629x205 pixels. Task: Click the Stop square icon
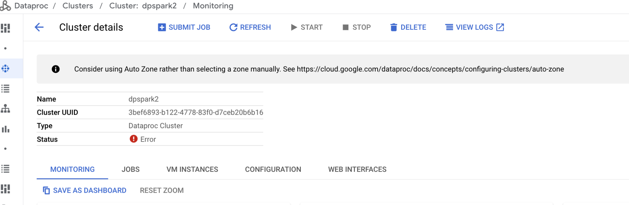point(345,27)
